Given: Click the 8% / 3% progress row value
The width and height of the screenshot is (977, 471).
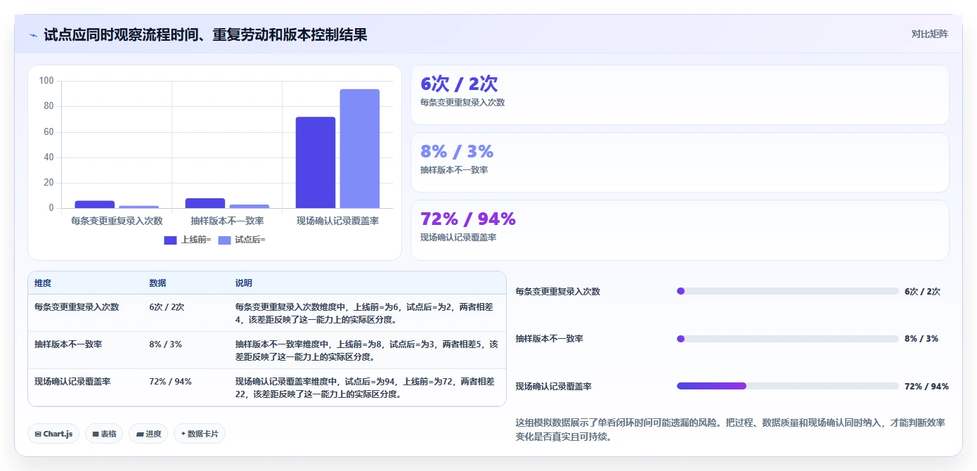Looking at the screenshot, I should [921, 339].
